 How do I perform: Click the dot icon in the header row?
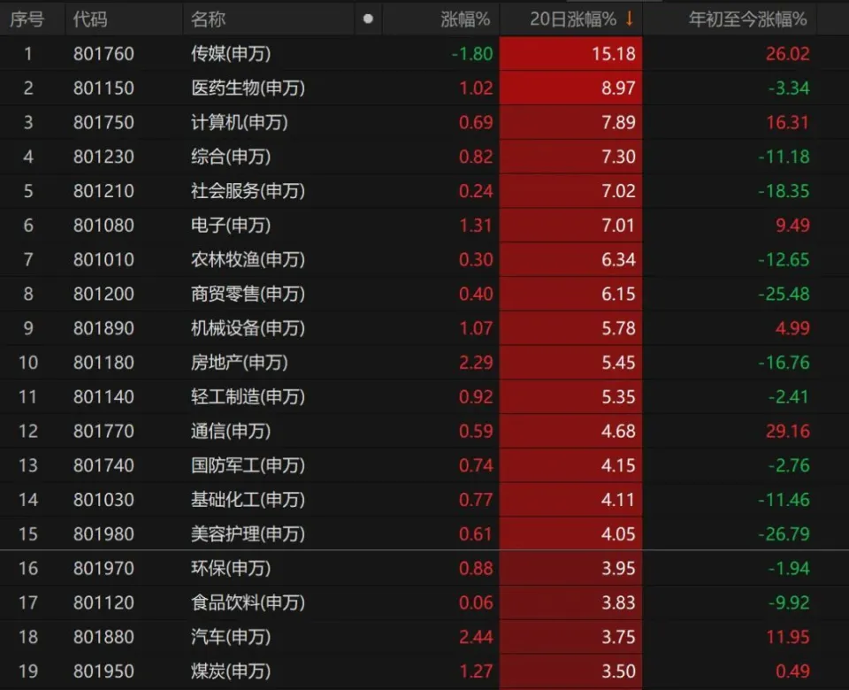(368, 19)
